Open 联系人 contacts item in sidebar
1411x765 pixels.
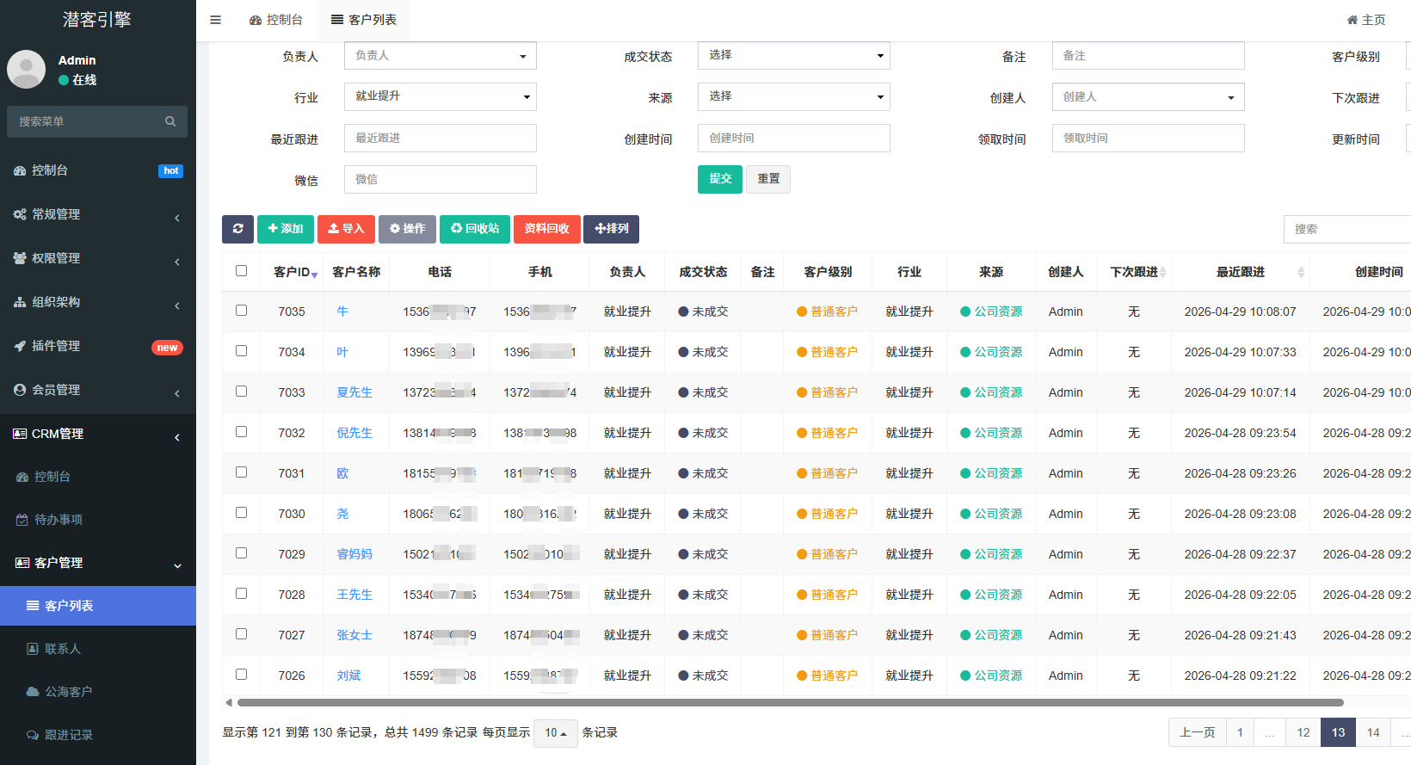(98, 649)
